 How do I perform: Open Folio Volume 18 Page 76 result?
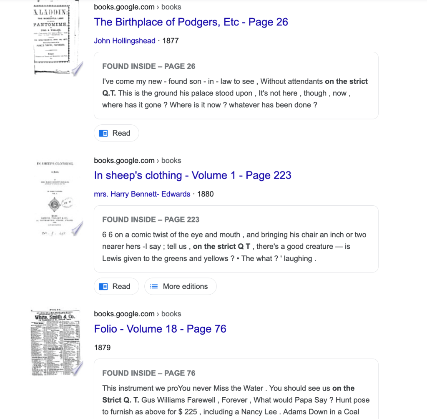[160, 329]
